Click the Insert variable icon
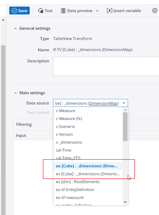The height and width of the screenshot is (215, 159). [110, 11]
